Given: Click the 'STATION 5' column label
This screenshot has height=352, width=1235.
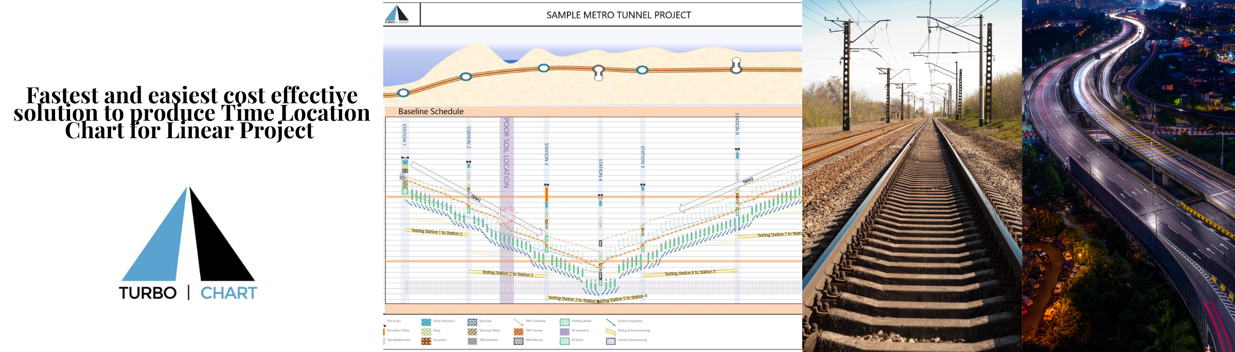Looking at the screenshot, I should pos(643,157).
